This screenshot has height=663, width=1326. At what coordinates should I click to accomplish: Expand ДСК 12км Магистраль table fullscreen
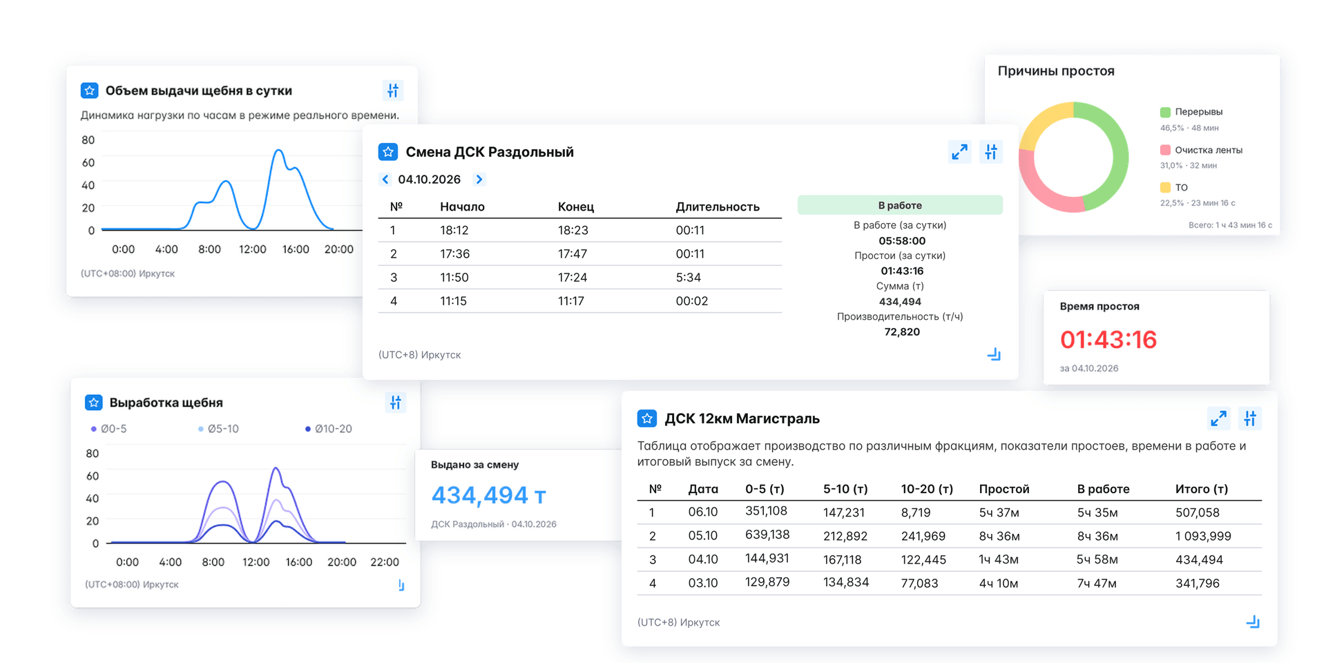pyautogui.click(x=1219, y=419)
